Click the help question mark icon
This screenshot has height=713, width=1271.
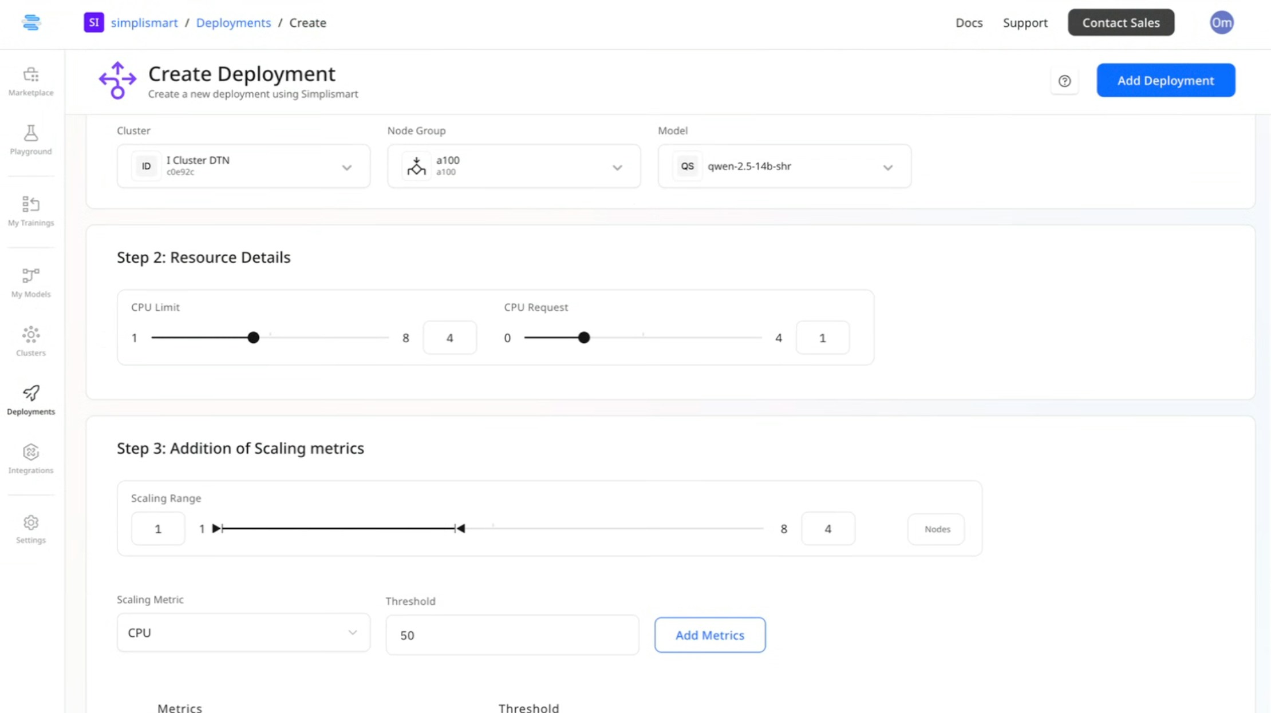click(x=1064, y=81)
